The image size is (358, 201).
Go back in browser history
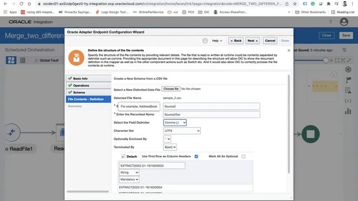(6, 4)
